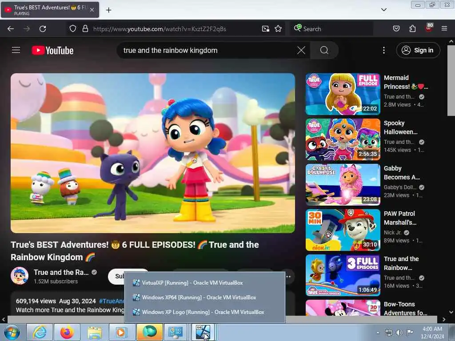Switch to VirtualXP [Running] VirtualBox window
Image resolution: width=455 pixels, height=341 pixels.
coord(204,283)
